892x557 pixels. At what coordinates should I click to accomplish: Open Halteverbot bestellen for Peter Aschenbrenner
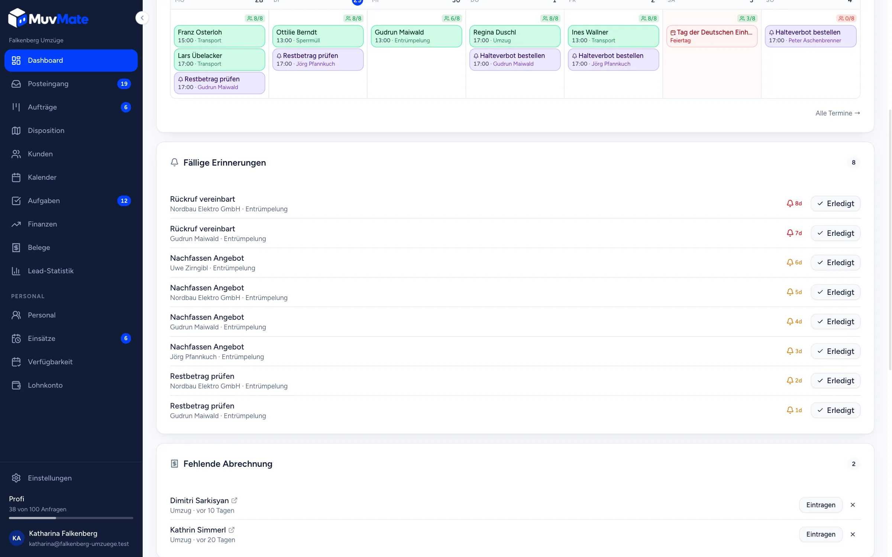811,36
